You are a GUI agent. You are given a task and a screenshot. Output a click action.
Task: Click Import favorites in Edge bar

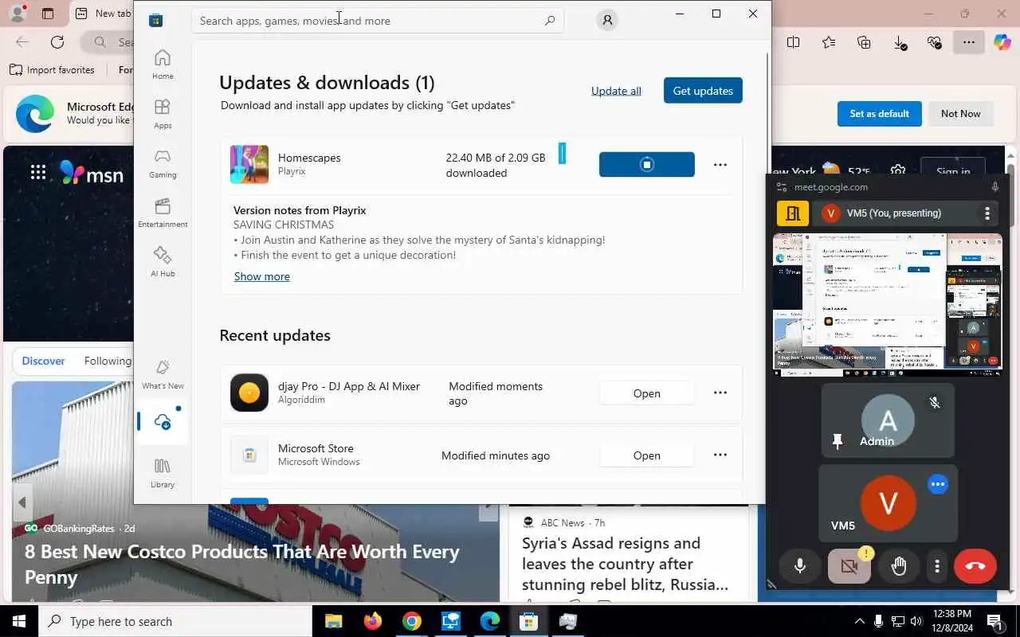point(52,70)
